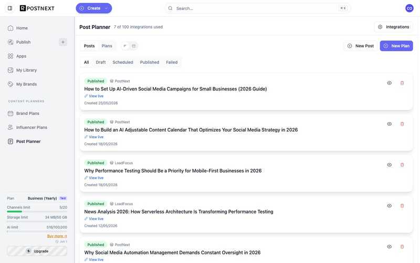
Task: Delete the Social Media Automation Management post
Action: point(402,247)
